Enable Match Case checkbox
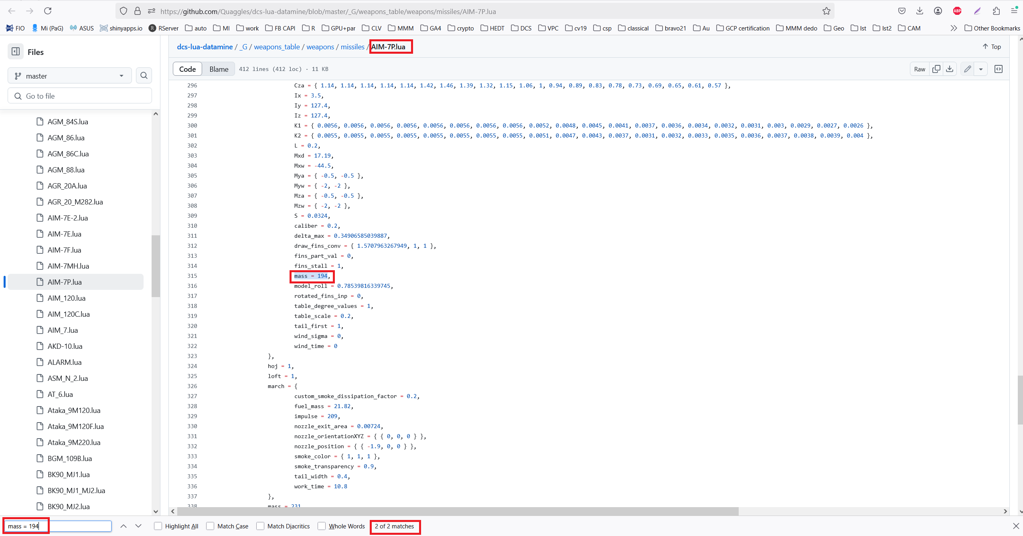Image resolution: width=1023 pixels, height=536 pixels. (x=210, y=526)
